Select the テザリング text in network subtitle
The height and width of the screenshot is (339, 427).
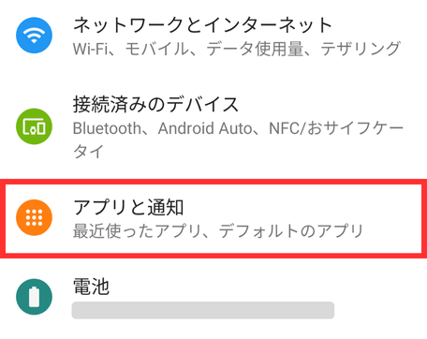[361, 49]
